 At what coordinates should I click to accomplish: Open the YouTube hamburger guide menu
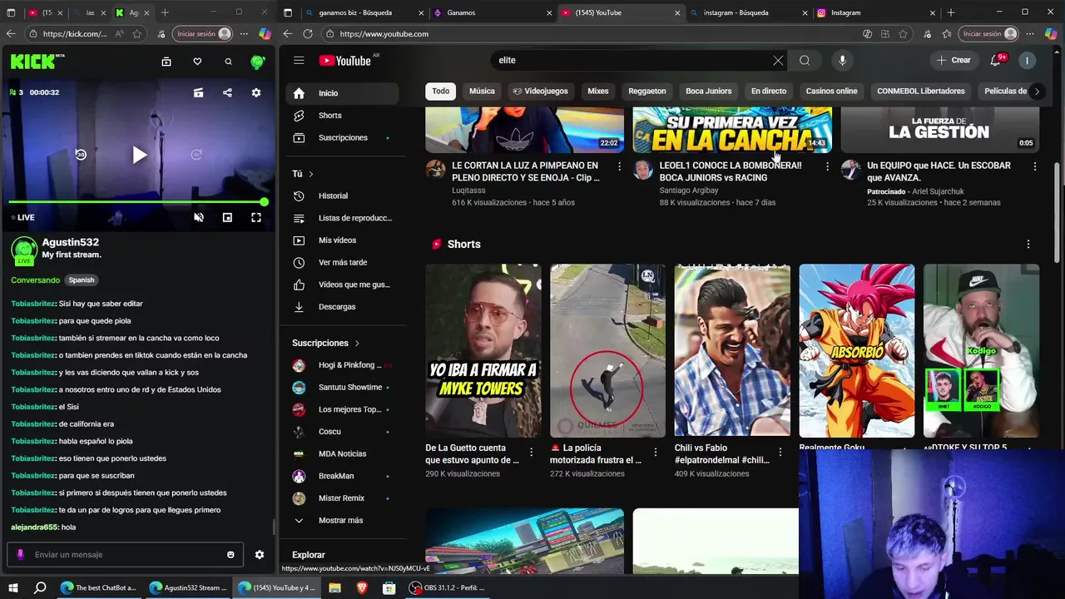click(299, 60)
